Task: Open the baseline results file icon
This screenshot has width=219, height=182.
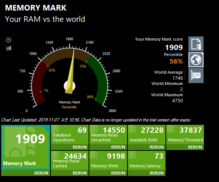Action: coord(196,44)
